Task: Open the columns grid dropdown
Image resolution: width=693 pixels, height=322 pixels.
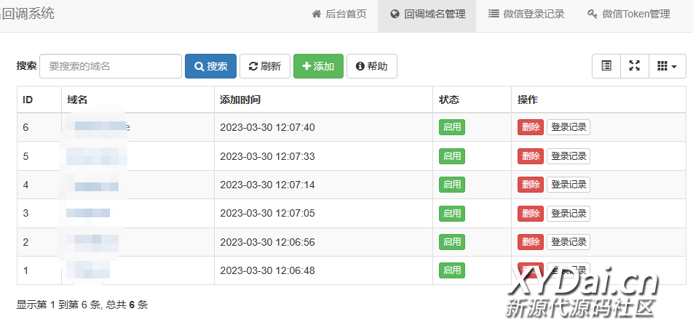Action: coord(667,66)
